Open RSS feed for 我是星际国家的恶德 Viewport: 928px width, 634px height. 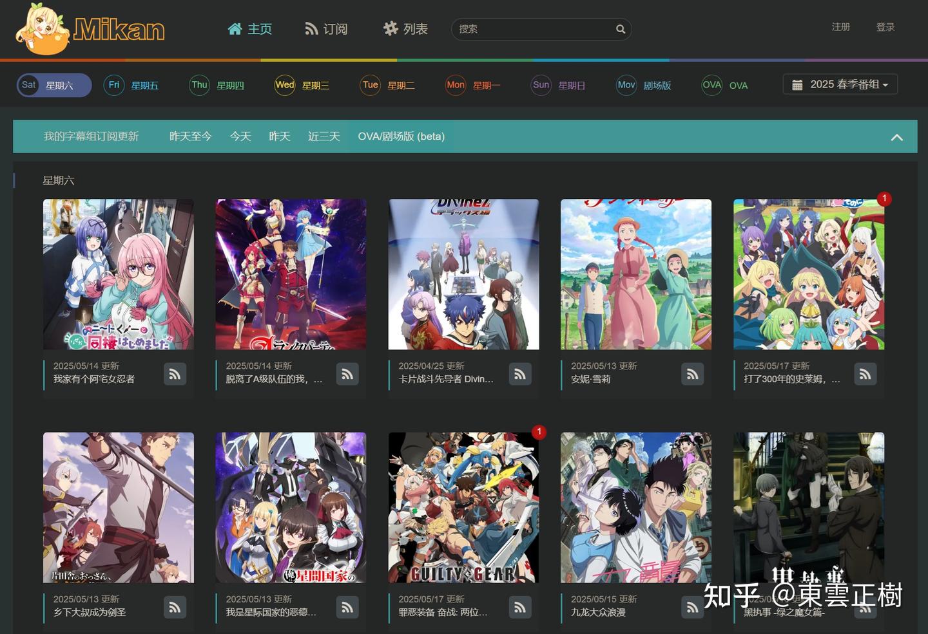(x=347, y=607)
